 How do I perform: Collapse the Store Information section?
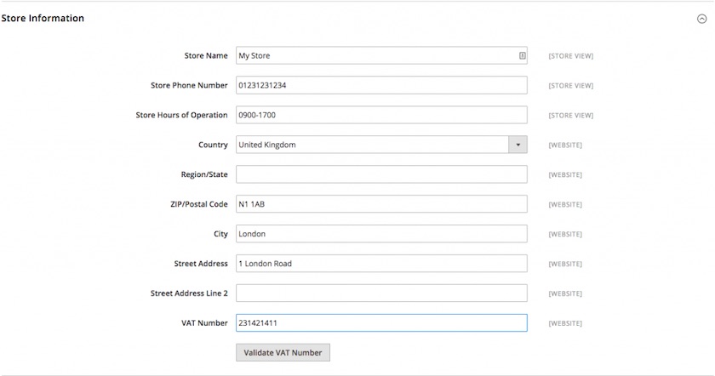(701, 19)
